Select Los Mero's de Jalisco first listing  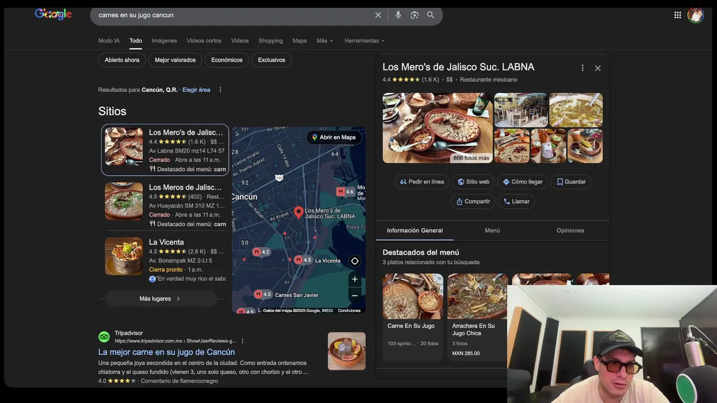coord(165,150)
